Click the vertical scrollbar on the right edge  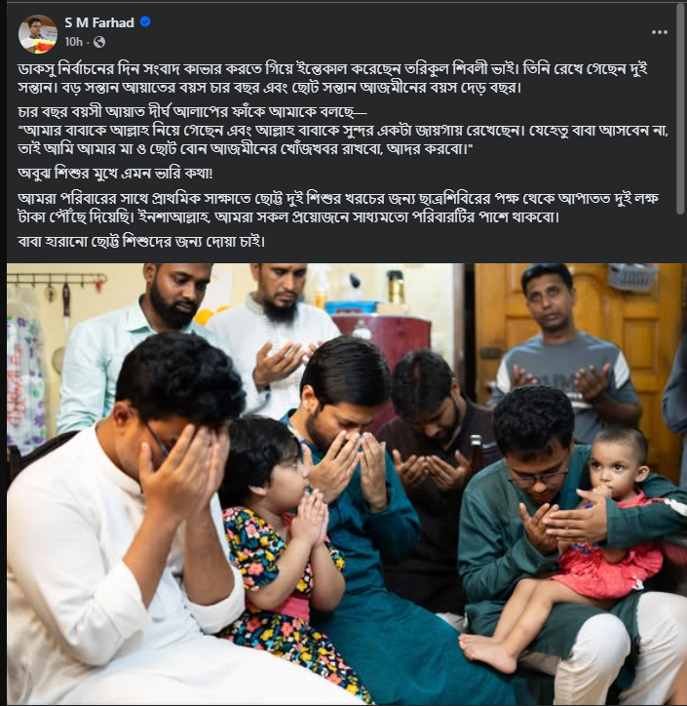(680, 108)
